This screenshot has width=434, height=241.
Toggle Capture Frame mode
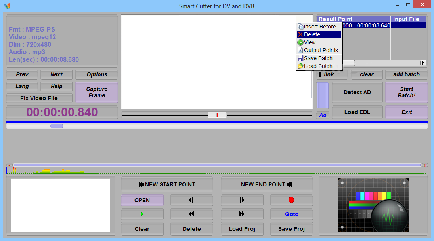(x=96, y=92)
